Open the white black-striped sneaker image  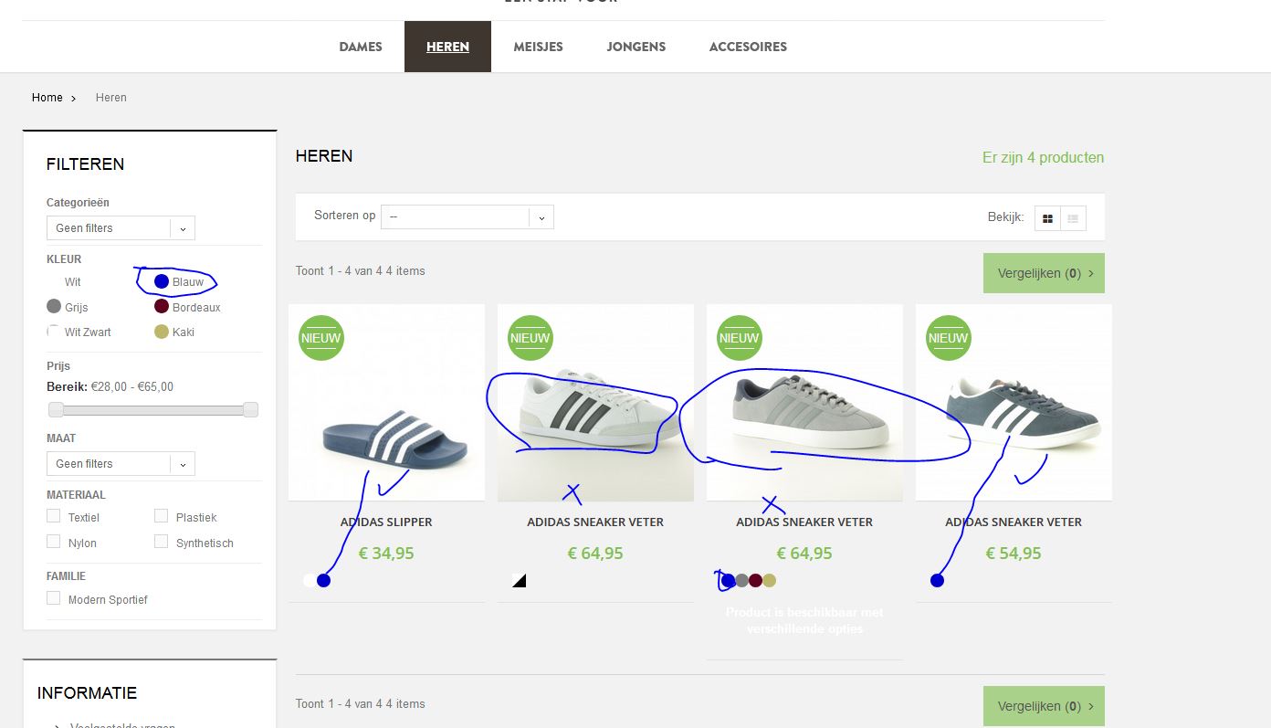coord(595,403)
